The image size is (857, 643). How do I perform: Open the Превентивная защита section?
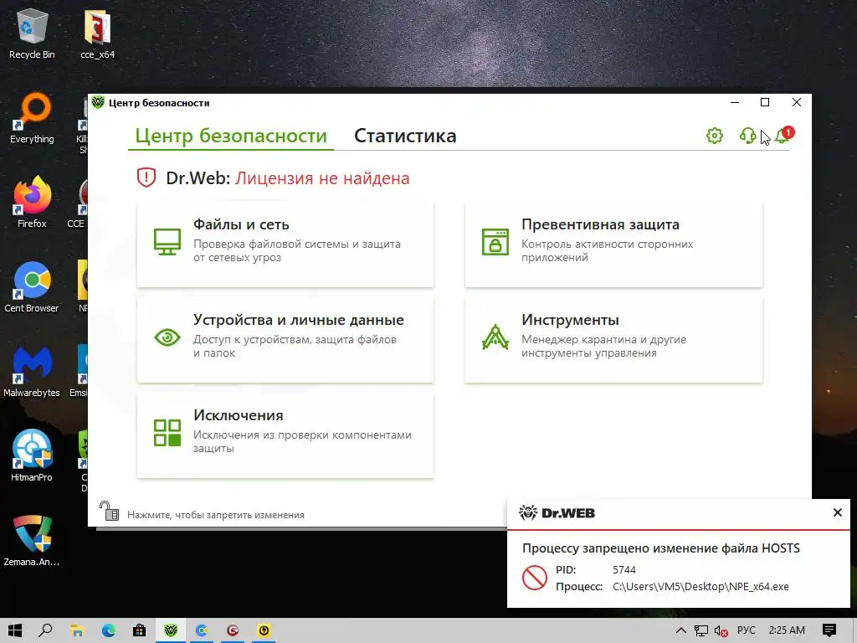[x=613, y=244]
